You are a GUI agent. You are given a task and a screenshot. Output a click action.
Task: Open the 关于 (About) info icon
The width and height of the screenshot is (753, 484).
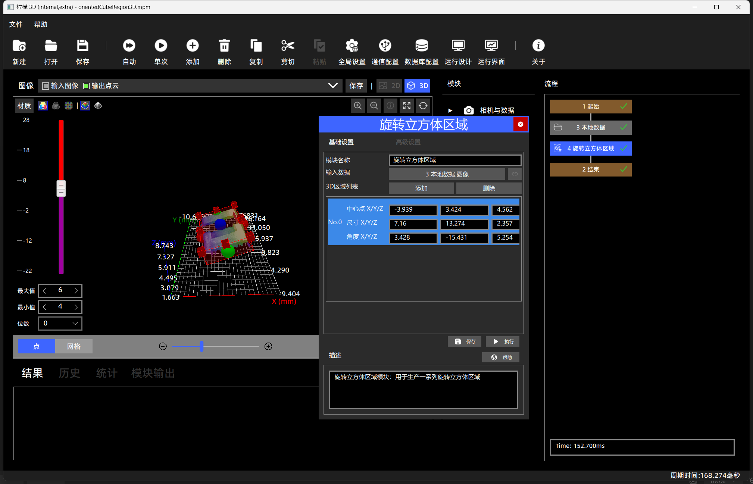(538, 46)
